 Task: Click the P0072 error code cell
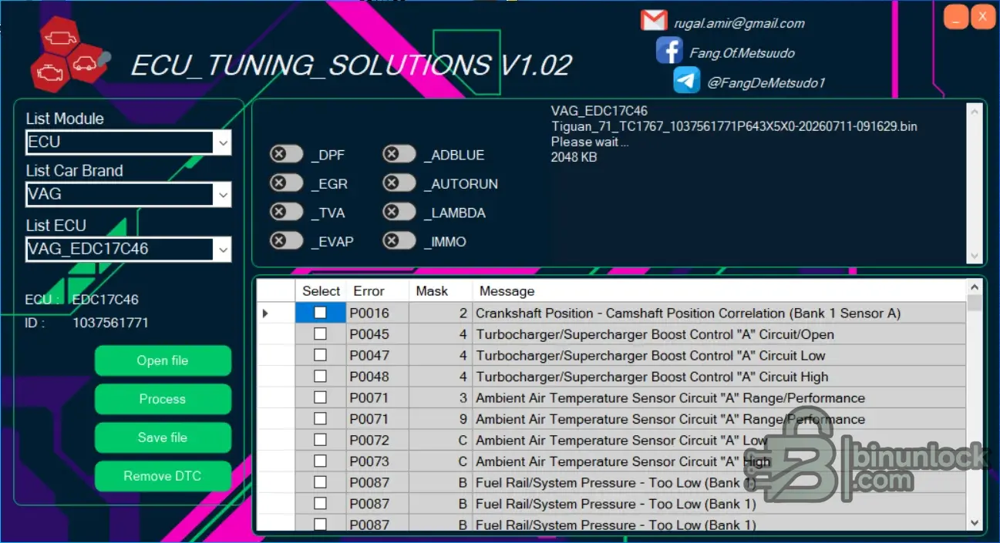(x=378, y=440)
